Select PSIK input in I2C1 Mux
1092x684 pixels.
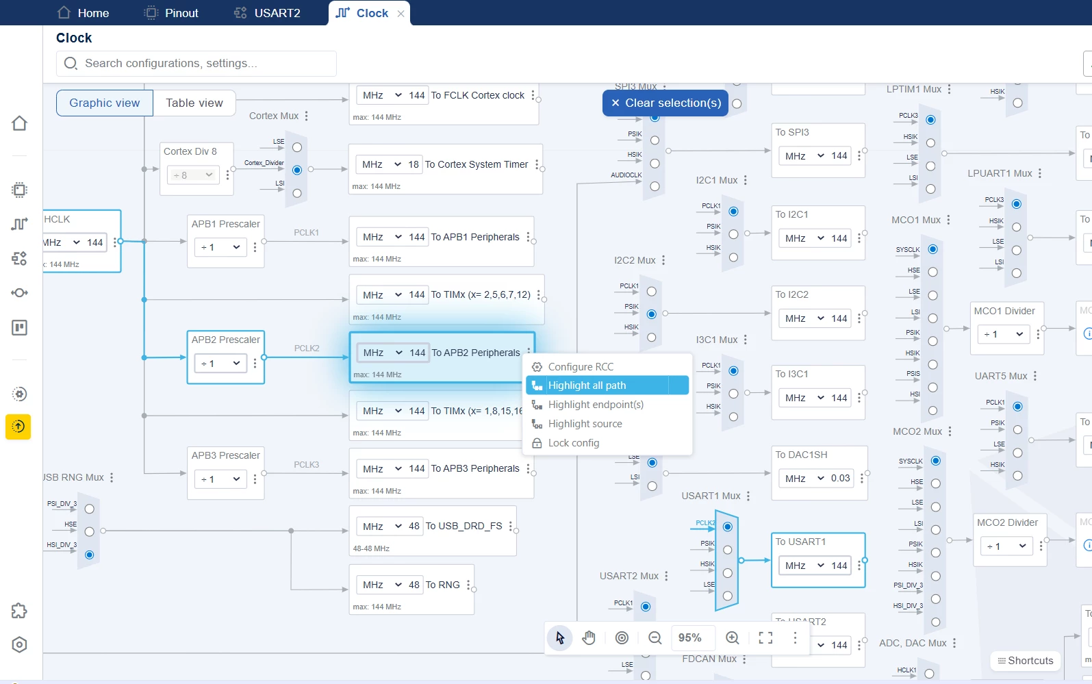point(733,234)
